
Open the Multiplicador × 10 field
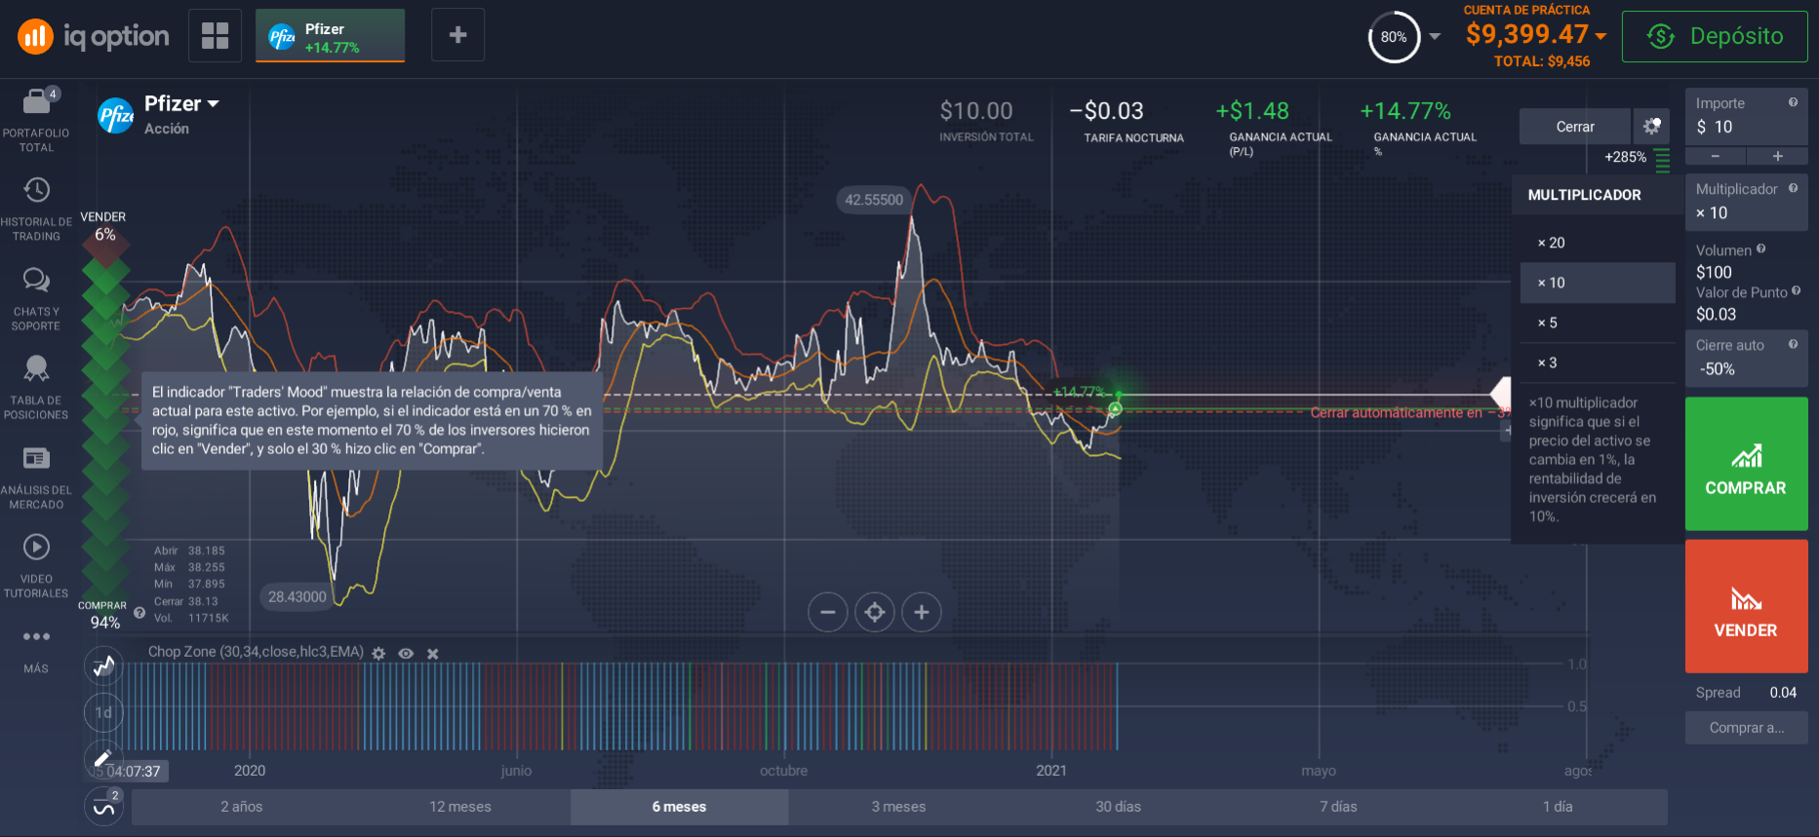click(1746, 202)
